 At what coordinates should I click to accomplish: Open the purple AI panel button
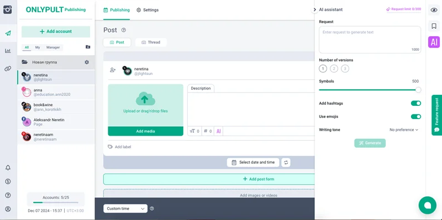[x=434, y=42]
